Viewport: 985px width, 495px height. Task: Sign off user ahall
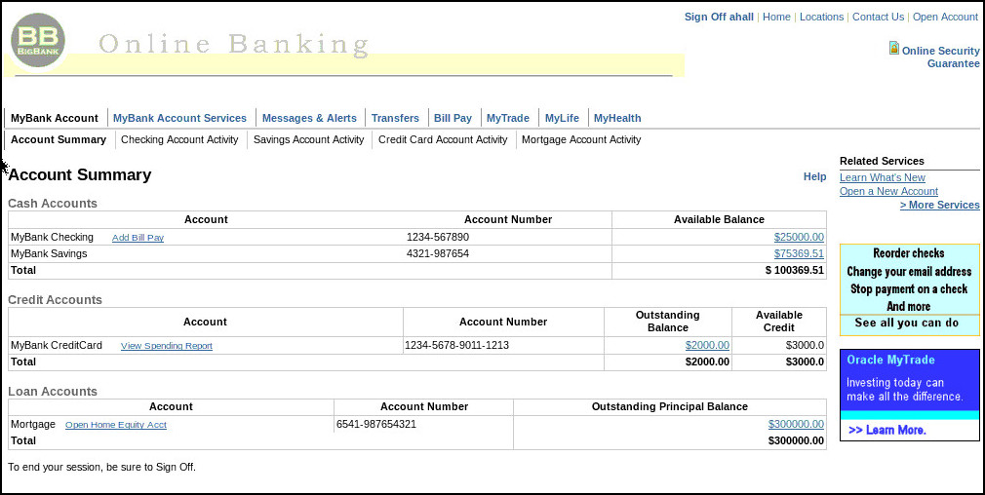pyautogui.click(x=719, y=17)
